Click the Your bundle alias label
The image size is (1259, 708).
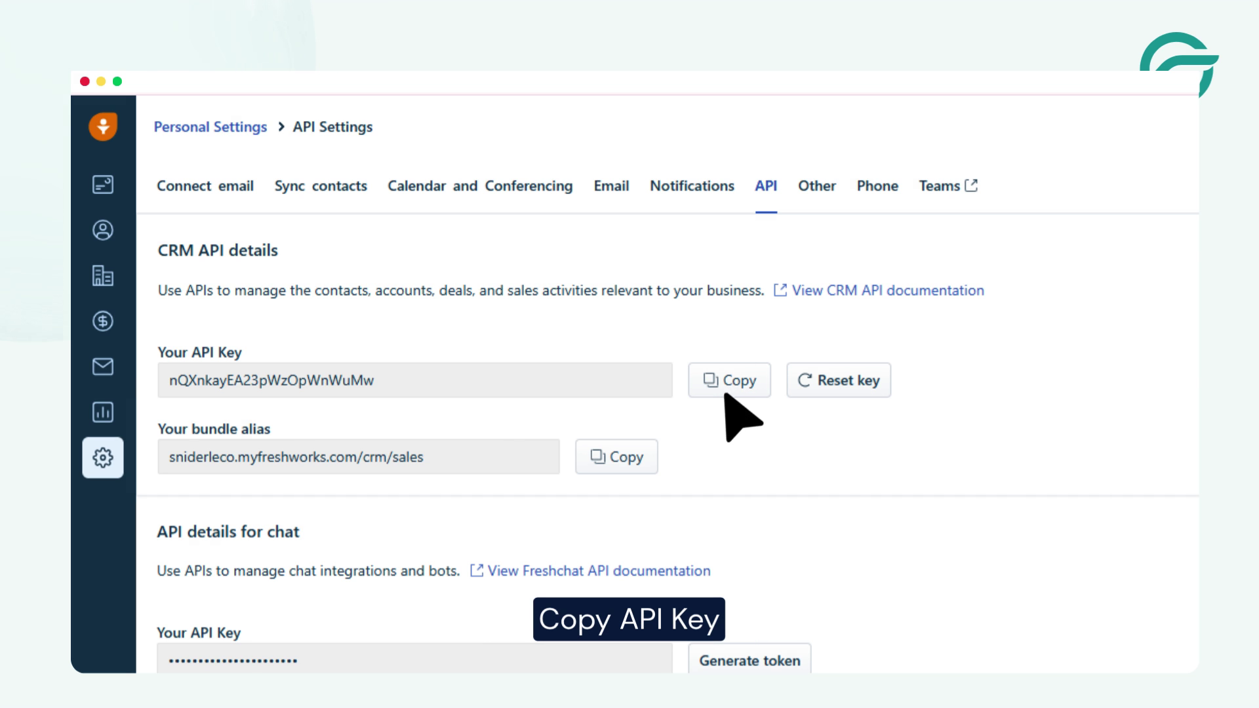pyautogui.click(x=214, y=429)
